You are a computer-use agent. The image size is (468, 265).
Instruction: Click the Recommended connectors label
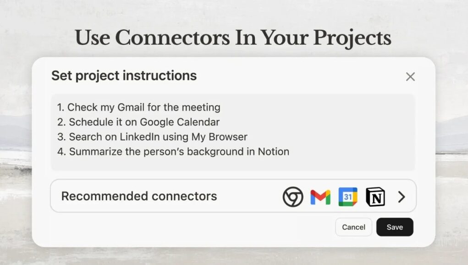point(139,196)
